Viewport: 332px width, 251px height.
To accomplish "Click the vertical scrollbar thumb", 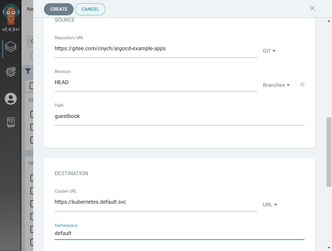I will coord(329,152).
